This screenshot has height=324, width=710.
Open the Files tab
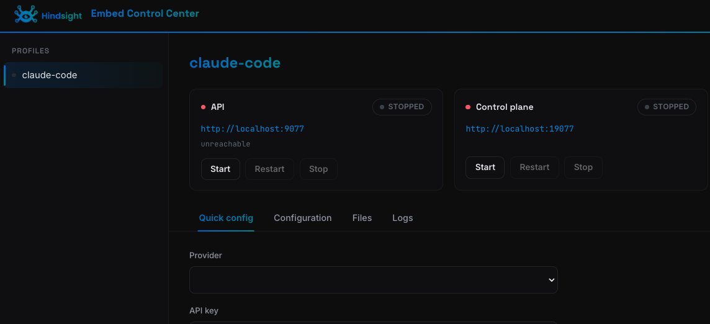point(362,218)
